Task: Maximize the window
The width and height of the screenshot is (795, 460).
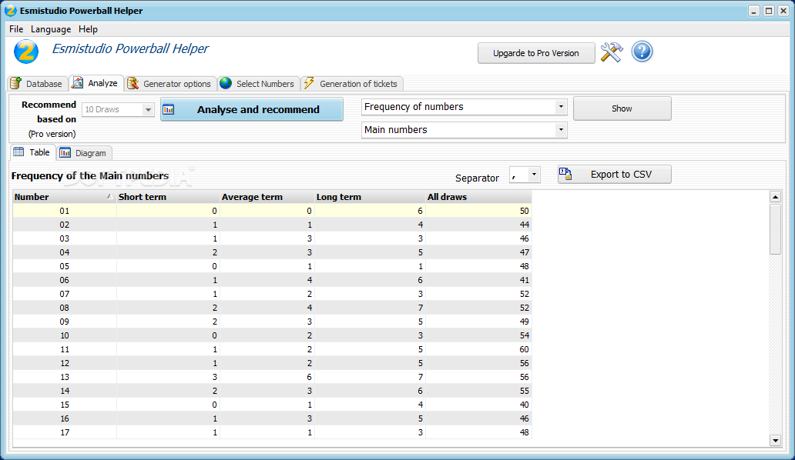Action: pyautogui.click(x=769, y=11)
